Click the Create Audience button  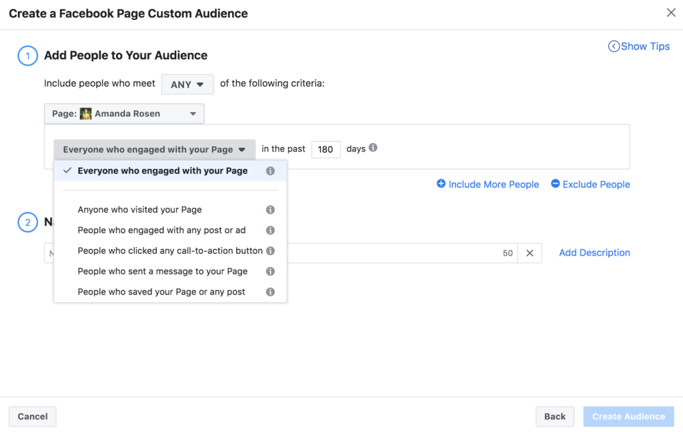(628, 416)
